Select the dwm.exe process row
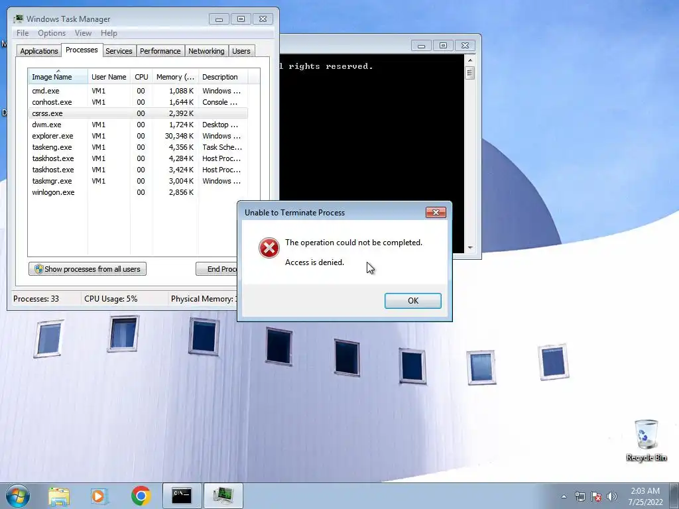 coord(138,125)
